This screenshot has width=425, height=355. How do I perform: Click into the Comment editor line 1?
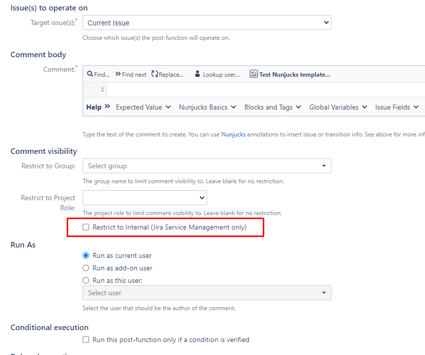click(266, 90)
